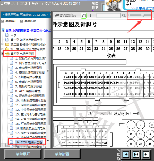Screen dimensions: 154x161
Task: Click the page icon beside 19. ECU 电路示意图
Action: tap(11, 142)
